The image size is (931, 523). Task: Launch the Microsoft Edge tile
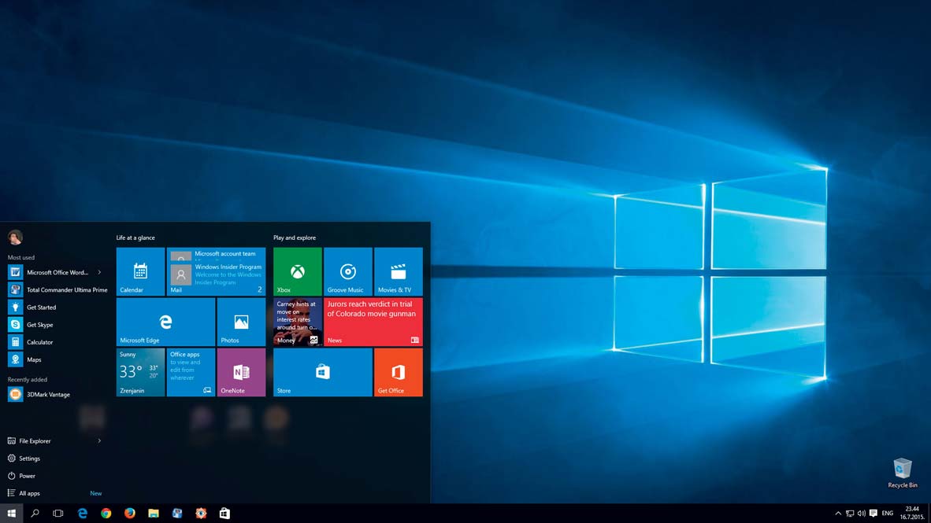coord(165,322)
